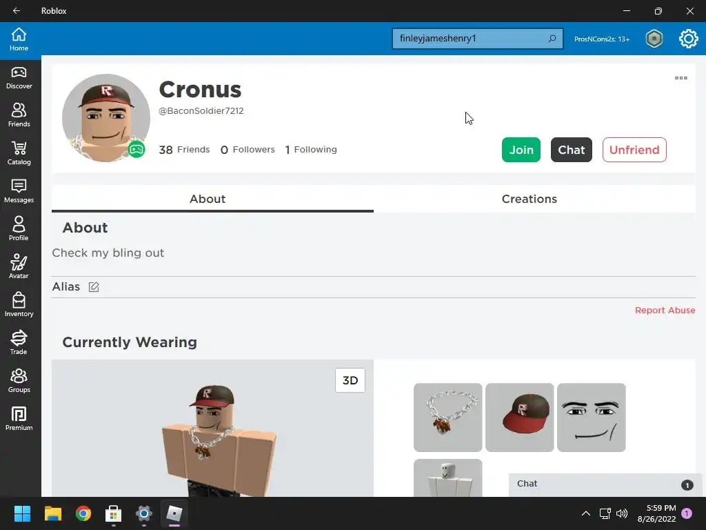
Task: Click ProsNCons2s: 13+ account label
Action: click(x=602, y=39)
